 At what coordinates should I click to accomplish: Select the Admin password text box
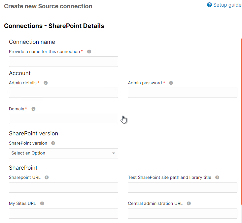182,93
